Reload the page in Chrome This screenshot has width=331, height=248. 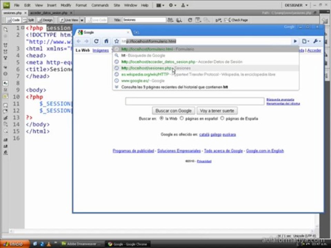pos(96,41)
